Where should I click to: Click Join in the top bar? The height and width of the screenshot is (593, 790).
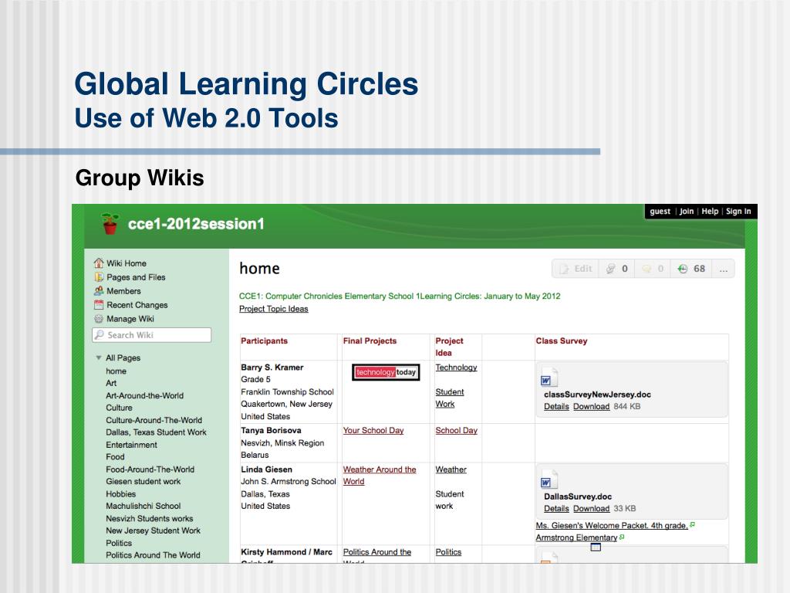686,212
